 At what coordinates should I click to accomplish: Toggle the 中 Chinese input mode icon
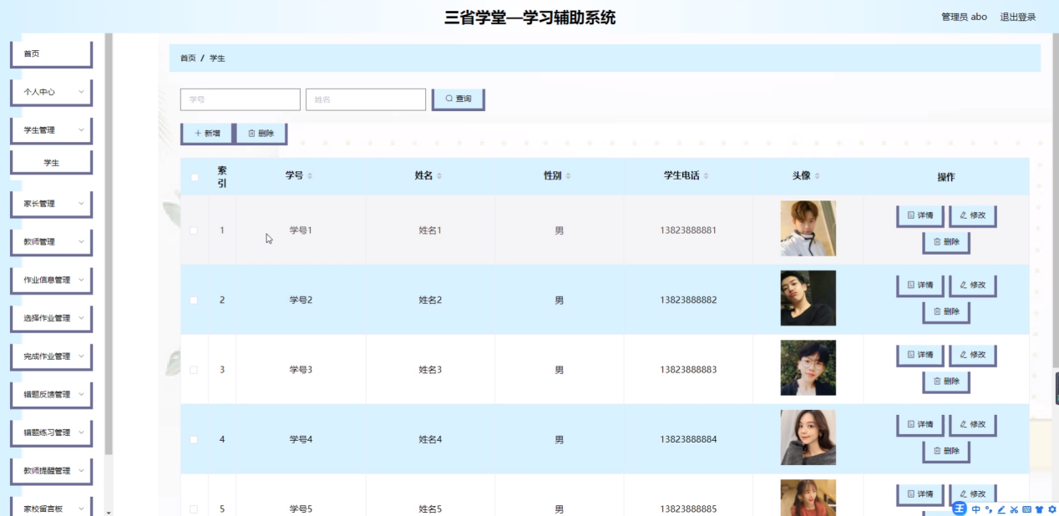pyautogui.click(x=976, y=509)
